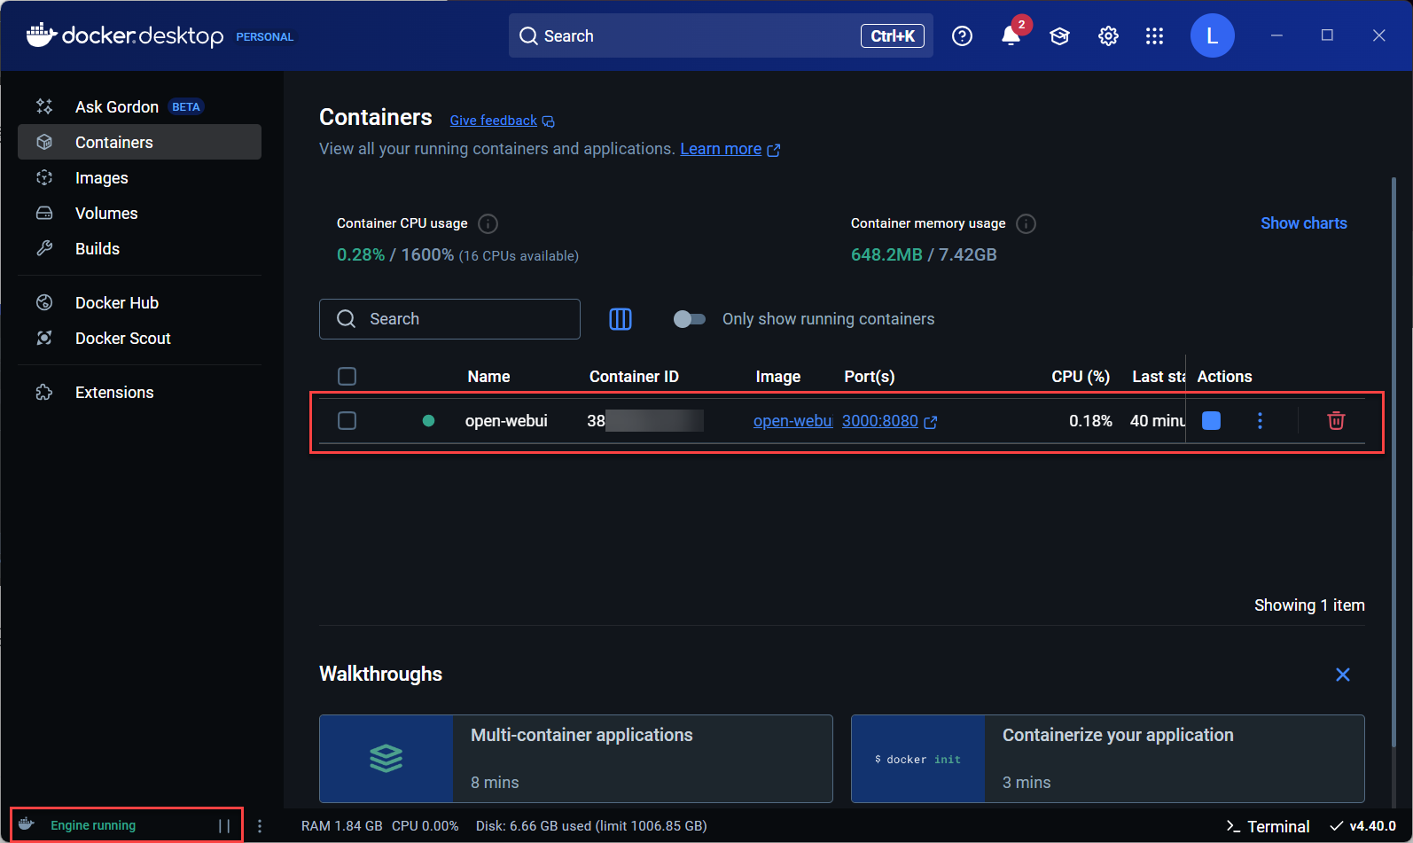This screenshot has width=1413, height=843.
Task: Open more actions for open-webui container
Action: [1260, 420]
